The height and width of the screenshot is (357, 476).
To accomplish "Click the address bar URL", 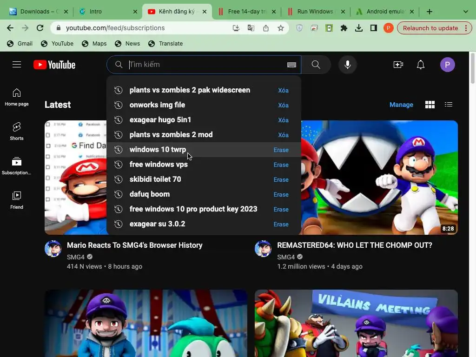I will pos(115,28).
